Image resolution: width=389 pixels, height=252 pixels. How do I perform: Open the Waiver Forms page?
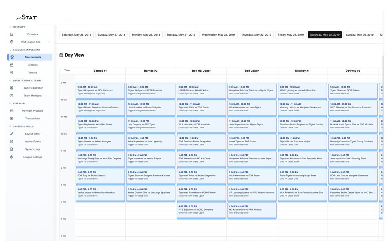33,142
